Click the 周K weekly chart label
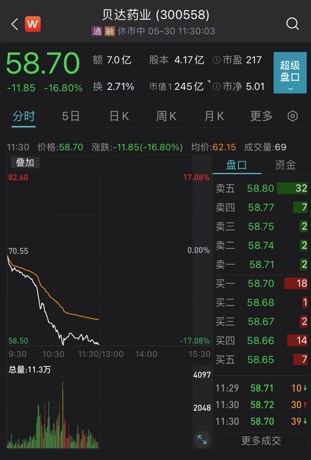 point(166,116)
